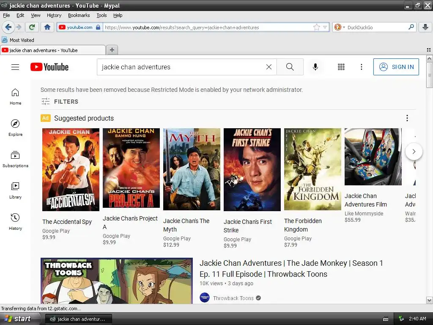
Task: Go back with the browser back arrow
Action: (8, 27)
